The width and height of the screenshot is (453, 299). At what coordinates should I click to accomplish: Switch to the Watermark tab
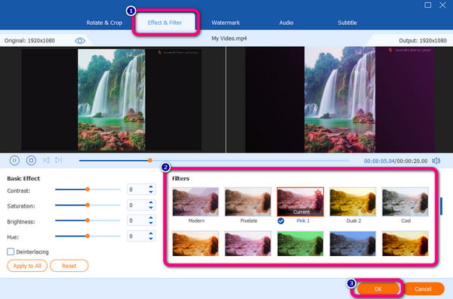225,23
